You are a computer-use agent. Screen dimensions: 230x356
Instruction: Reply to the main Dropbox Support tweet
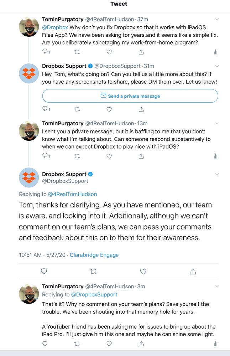point(44,272)
